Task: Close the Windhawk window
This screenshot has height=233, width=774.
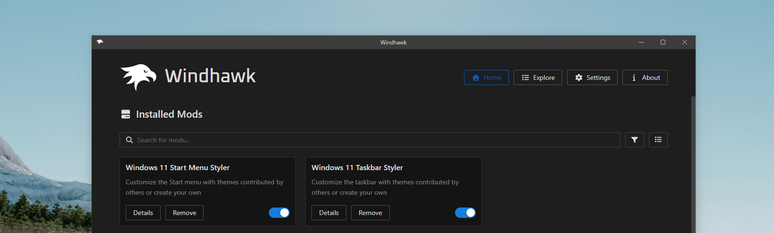Action: click(x=685, y=42)
